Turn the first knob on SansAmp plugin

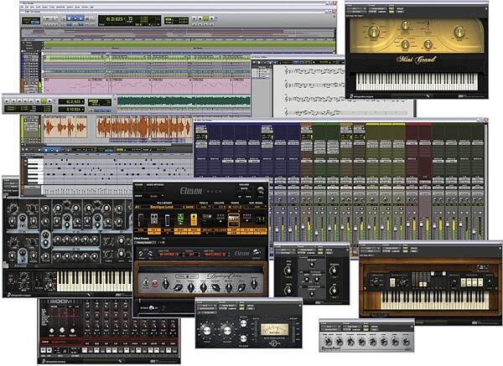(x=328, y=342)
